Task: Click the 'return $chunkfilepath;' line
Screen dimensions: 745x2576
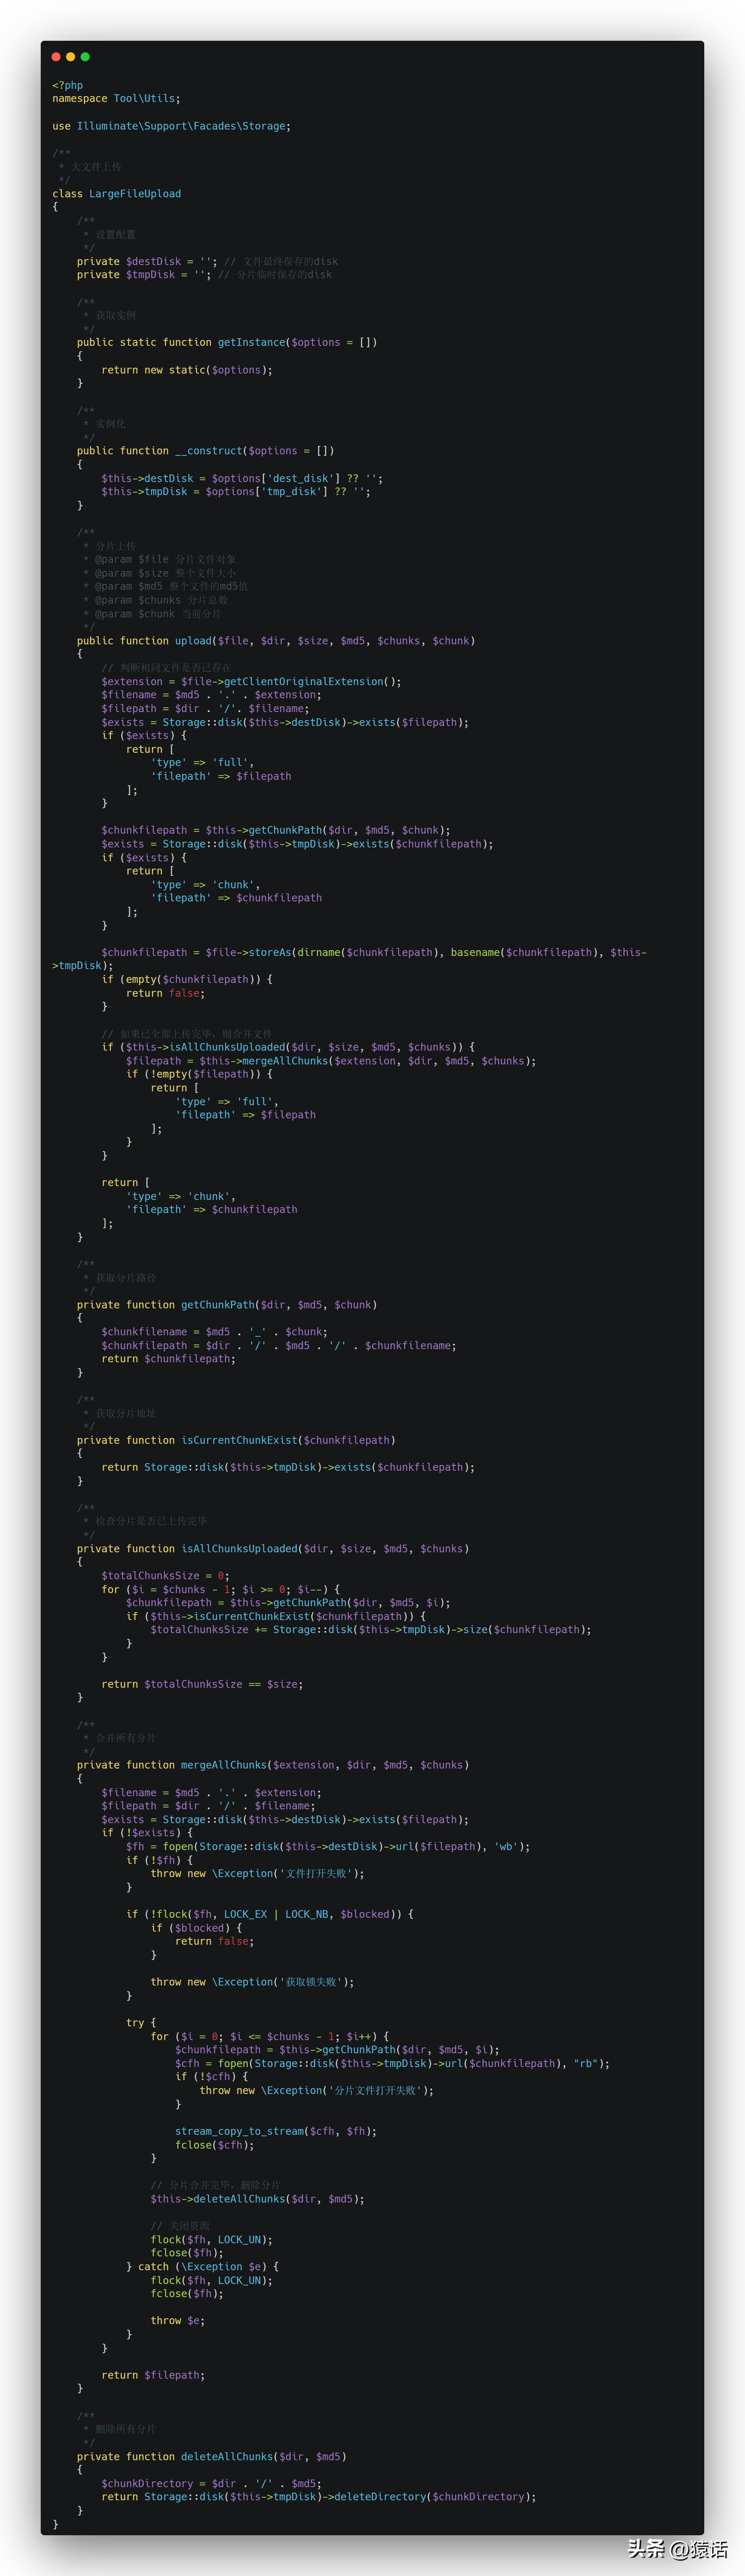Action: (x=169, y=1359)
